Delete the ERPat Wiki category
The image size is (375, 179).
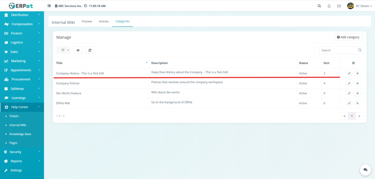pyautogui.click(x=357, y=103)
